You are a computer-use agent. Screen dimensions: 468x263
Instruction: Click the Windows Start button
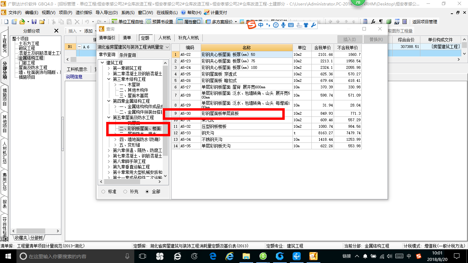(x=8, y=256)
